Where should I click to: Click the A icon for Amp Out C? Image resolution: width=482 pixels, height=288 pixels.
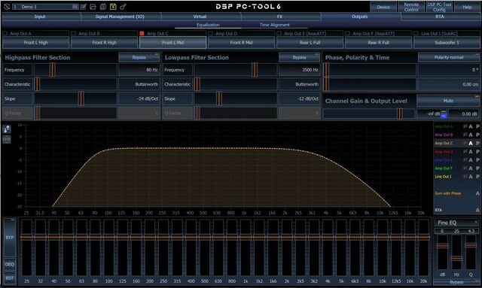coord(471,144)
